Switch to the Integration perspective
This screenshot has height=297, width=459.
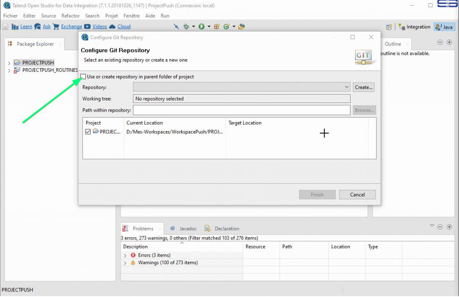(x=414, y=27)
